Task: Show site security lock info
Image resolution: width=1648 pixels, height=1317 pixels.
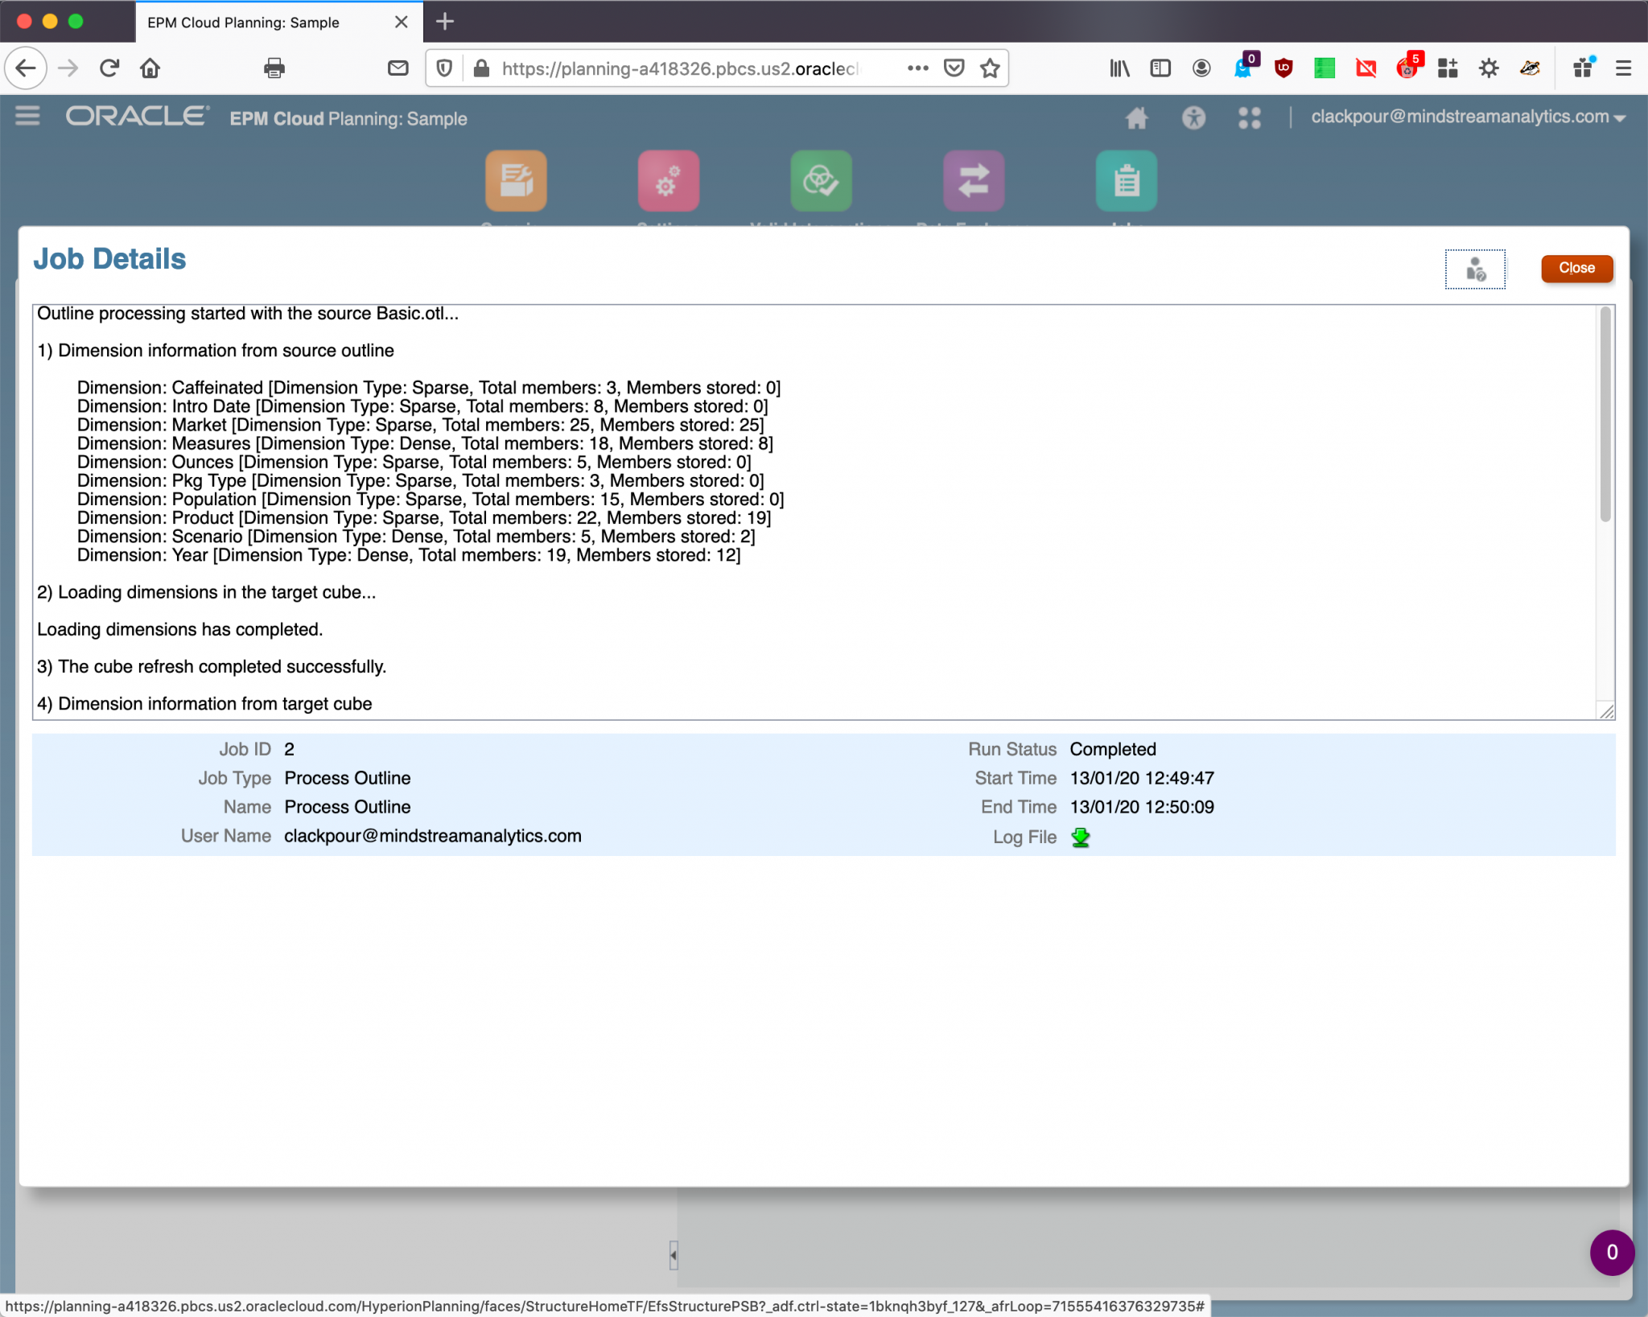Action: [x=481, y=68]
